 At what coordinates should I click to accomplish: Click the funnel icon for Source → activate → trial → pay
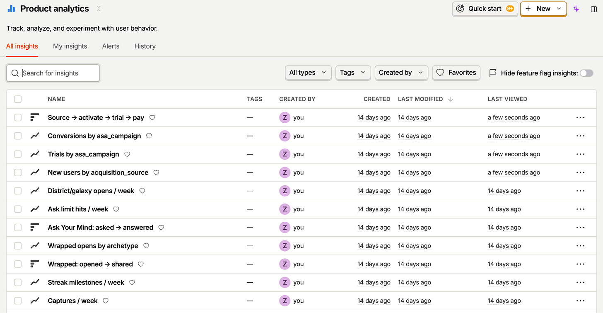pos(35,117)
